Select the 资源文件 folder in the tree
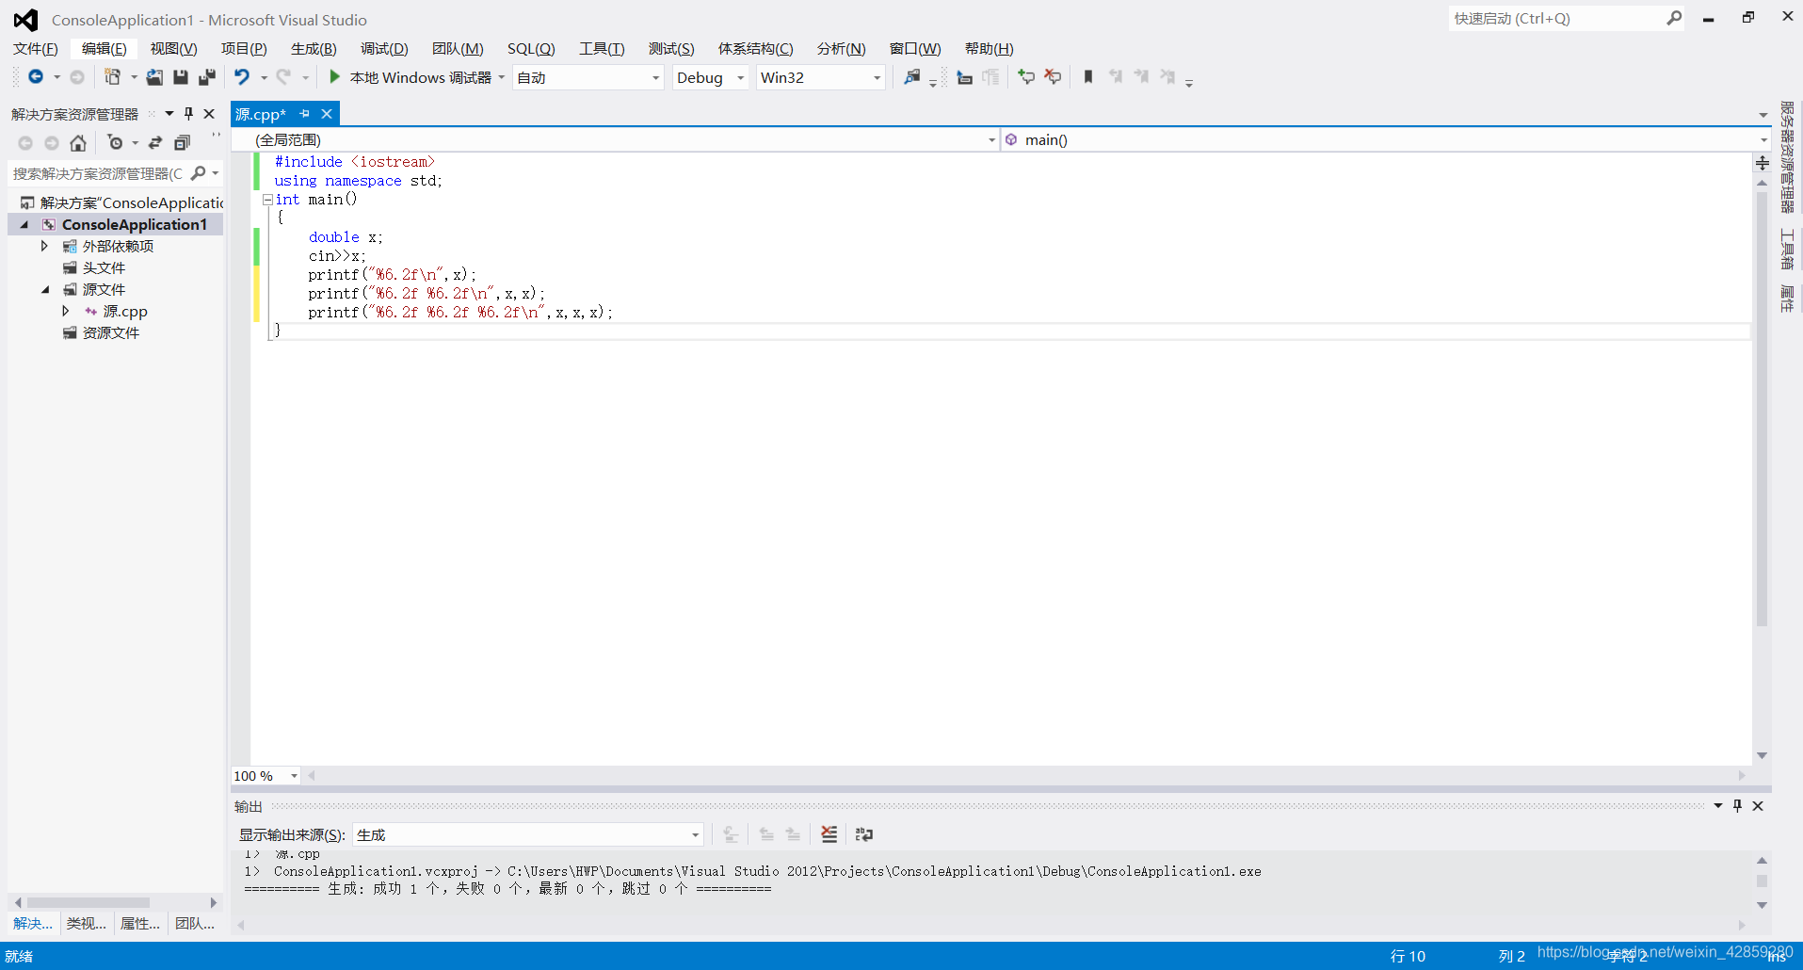Image resolution: width=1803 pixels, height=970 pixels. coord(110,332)
